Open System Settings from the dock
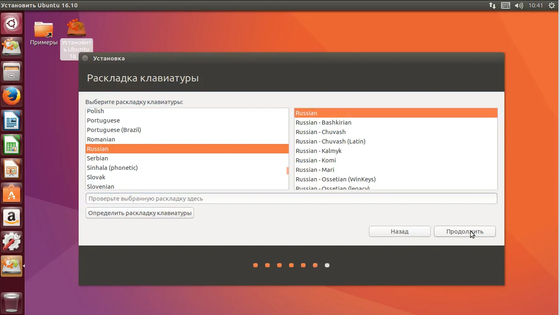Image resolution: width=560 pixels, height=315 pixels. (x=12, y=242)
